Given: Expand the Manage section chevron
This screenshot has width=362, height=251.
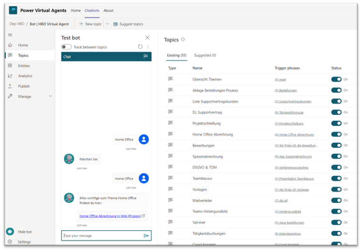Looking at the screenshot, I should click(x=50, y=96).
